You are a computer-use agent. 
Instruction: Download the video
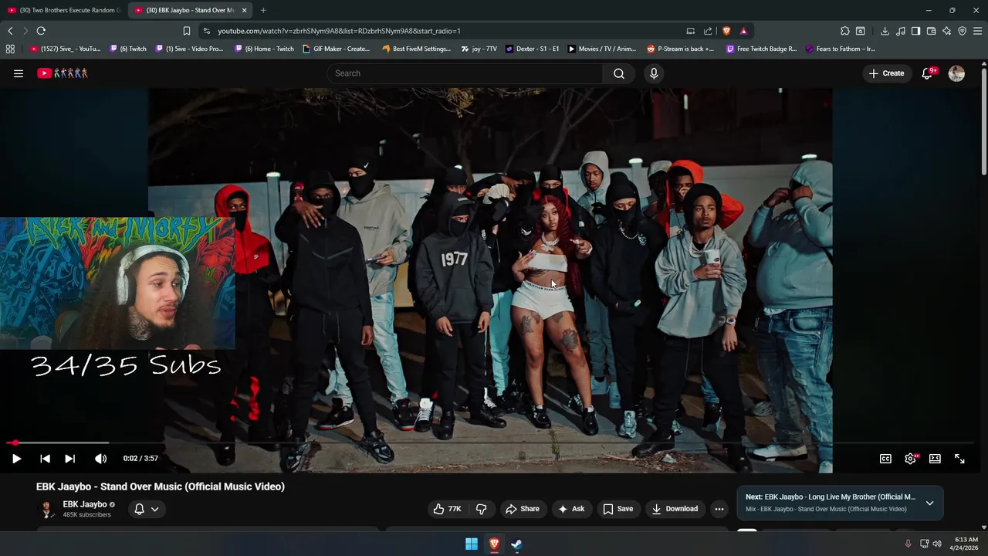(675, 509)
